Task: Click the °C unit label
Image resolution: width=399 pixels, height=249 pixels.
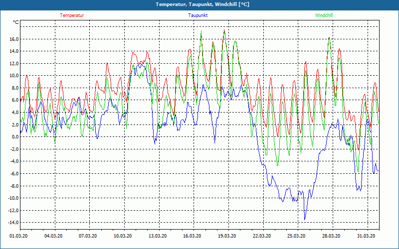Action: tap(16, 22)
